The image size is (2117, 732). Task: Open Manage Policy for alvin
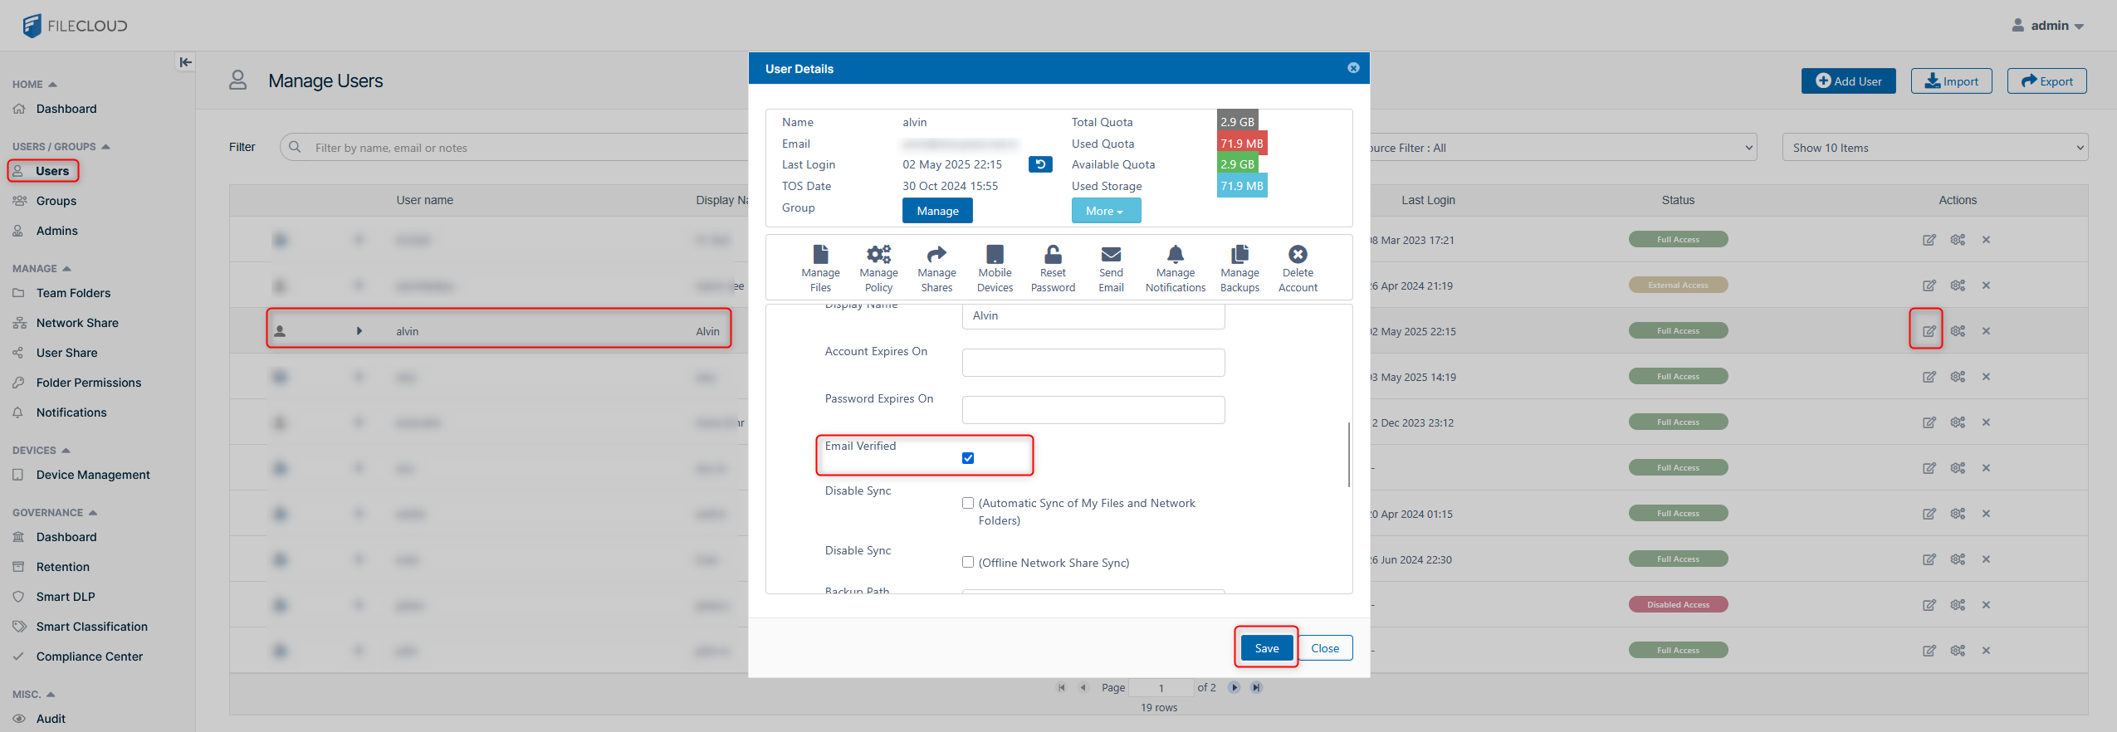(x=878, y=268)
